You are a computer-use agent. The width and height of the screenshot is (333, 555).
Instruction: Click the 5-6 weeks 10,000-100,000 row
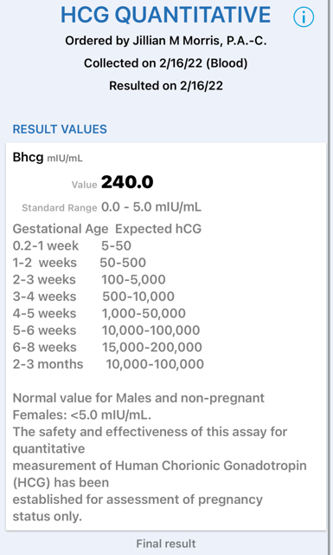[x=106, y=330]
